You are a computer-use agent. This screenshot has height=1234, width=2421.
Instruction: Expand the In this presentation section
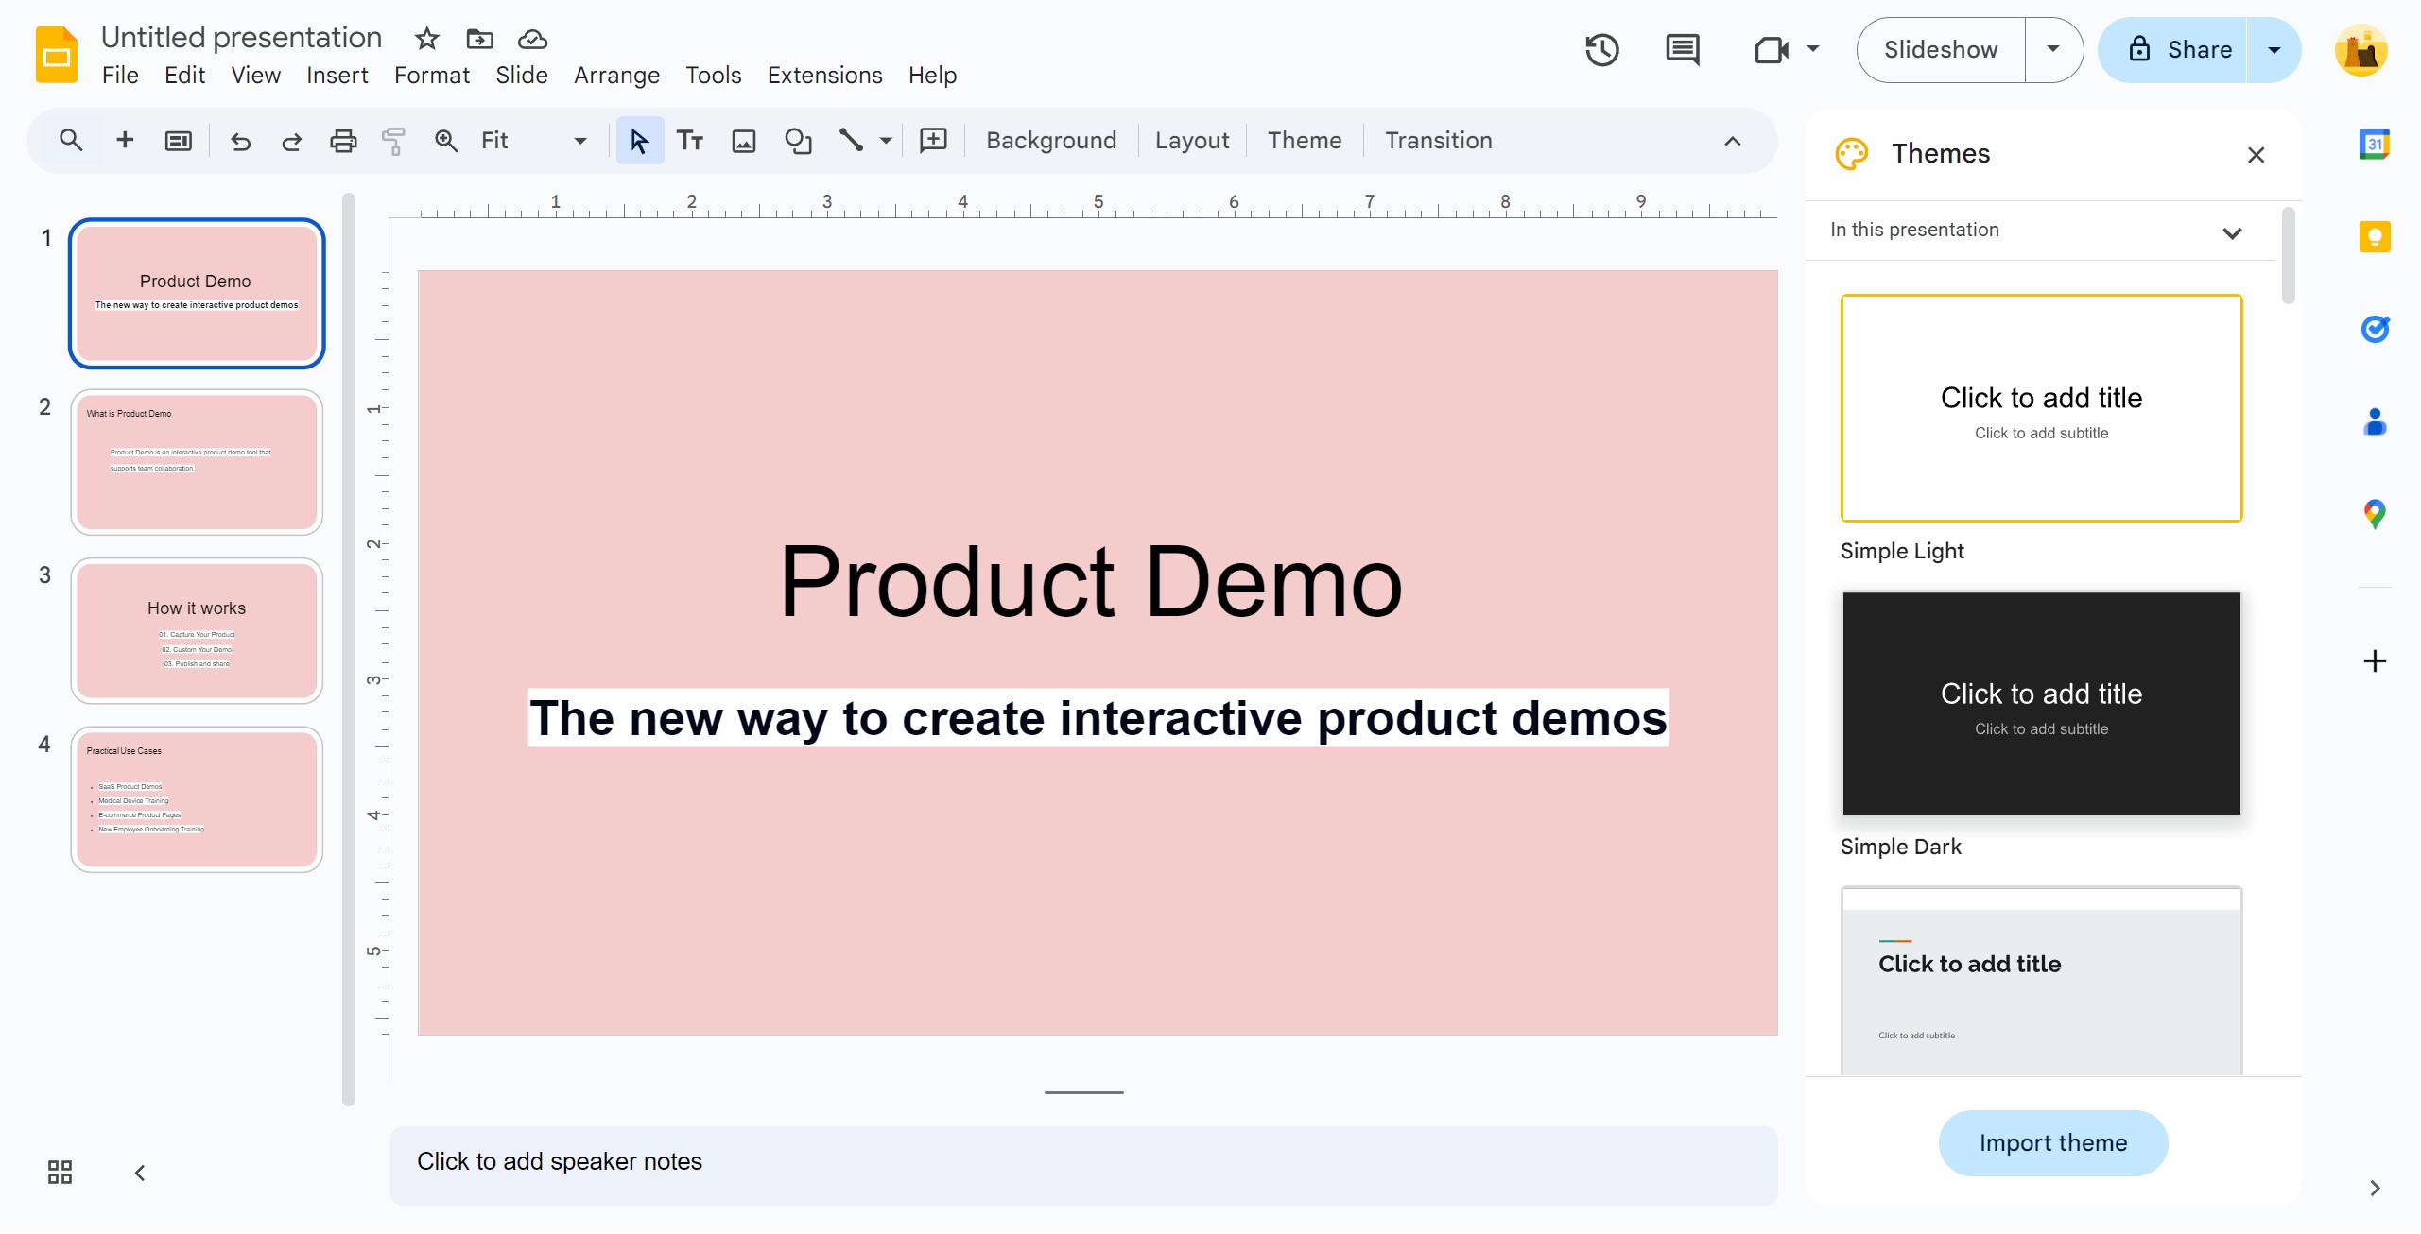pyautogui.click(x=2231, y=232)
